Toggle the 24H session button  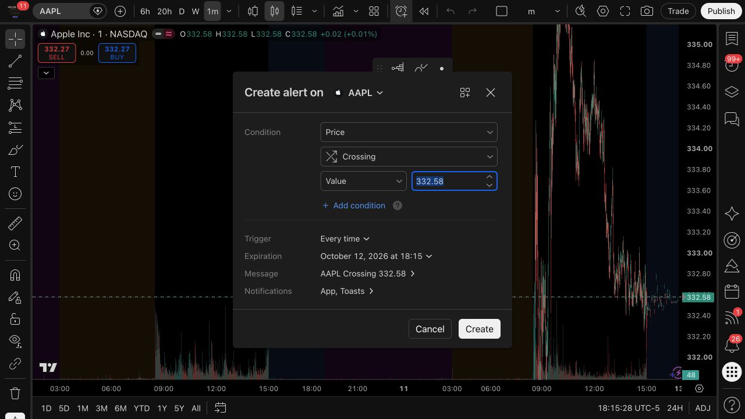tap(675, 408)
